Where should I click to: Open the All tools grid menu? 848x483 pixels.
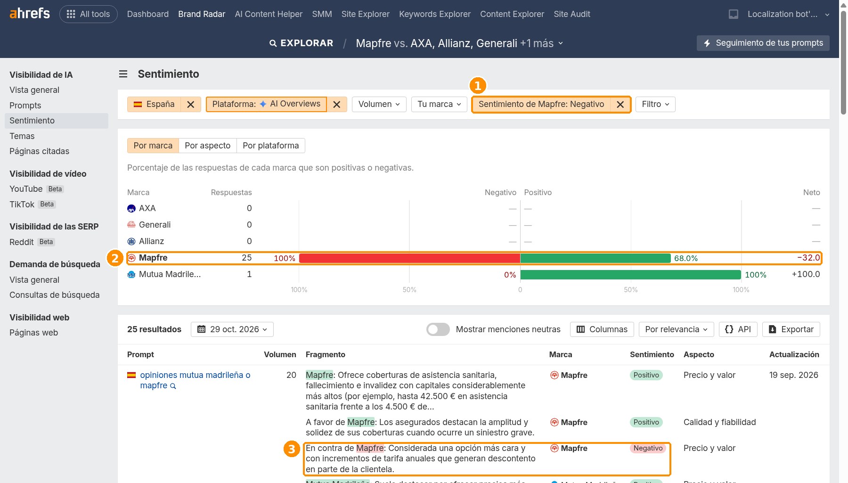click(89, 14)
